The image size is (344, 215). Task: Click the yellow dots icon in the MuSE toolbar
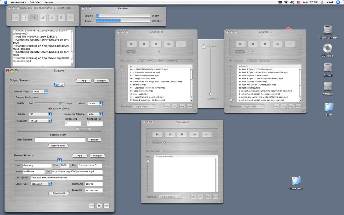[71, 17]
